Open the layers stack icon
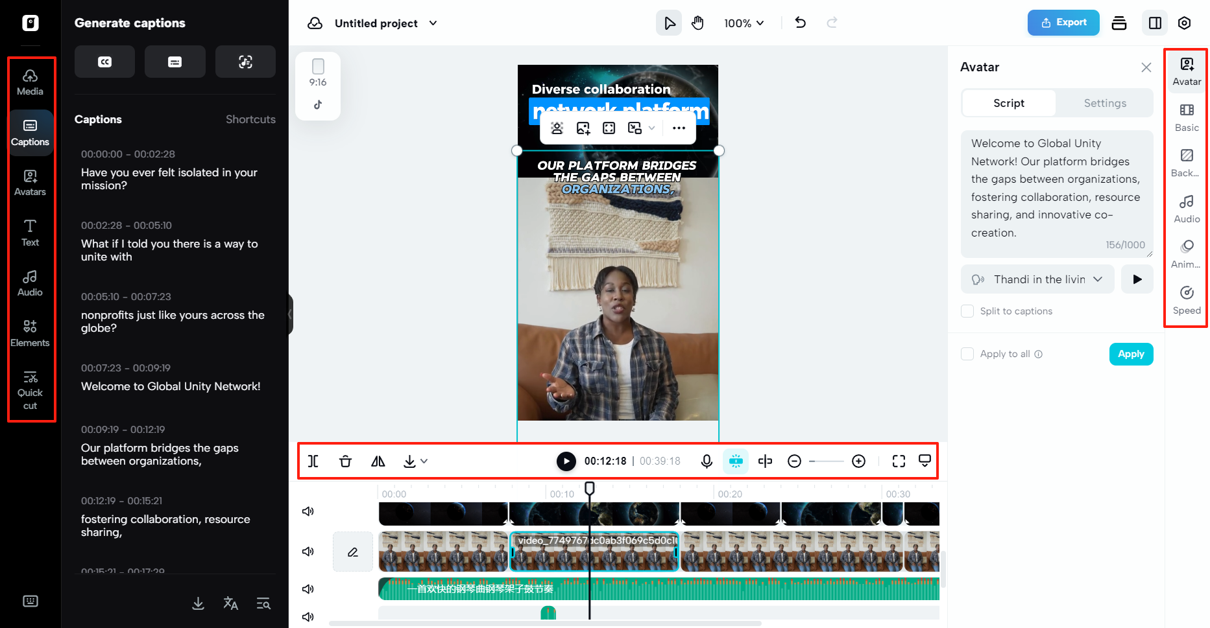1210x628 pixels. (x=1119, y=23)
